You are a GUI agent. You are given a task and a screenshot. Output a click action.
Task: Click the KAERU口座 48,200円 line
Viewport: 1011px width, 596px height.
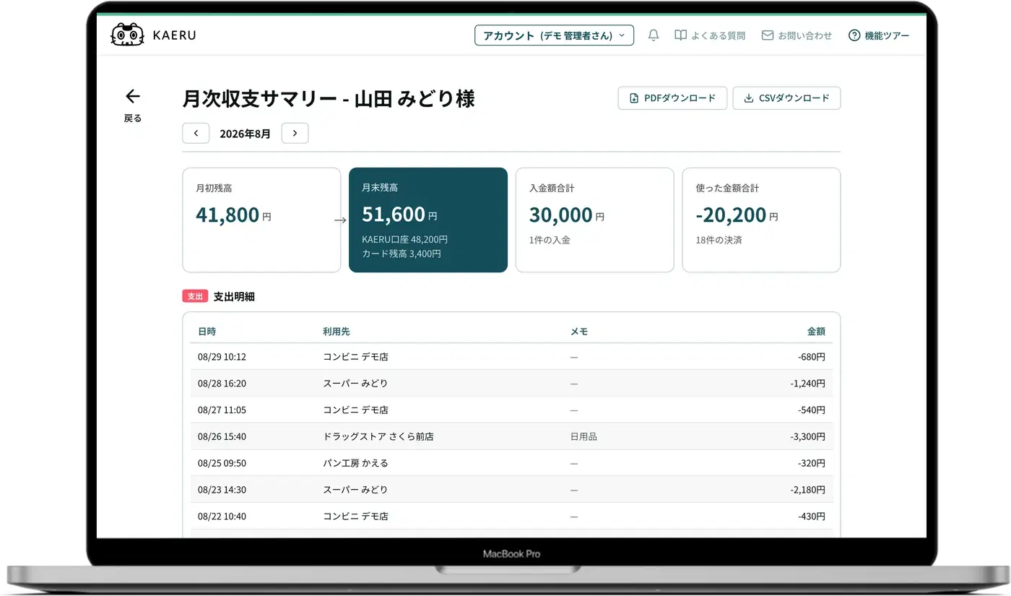[x=405, y=239]
